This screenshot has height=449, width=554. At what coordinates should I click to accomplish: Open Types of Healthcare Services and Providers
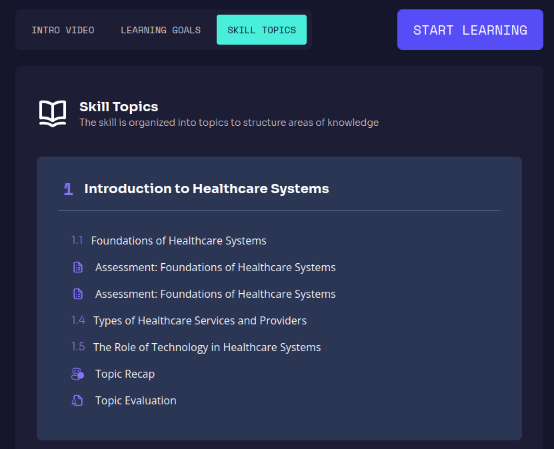200,321
